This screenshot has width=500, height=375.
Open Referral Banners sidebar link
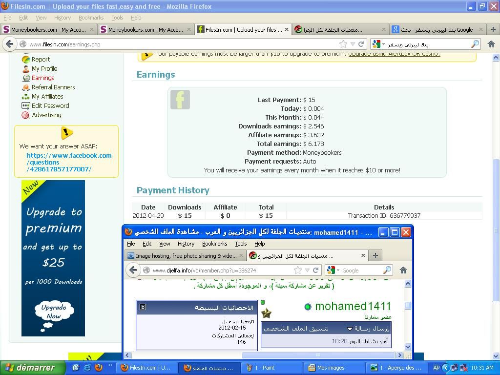(53, 87)
